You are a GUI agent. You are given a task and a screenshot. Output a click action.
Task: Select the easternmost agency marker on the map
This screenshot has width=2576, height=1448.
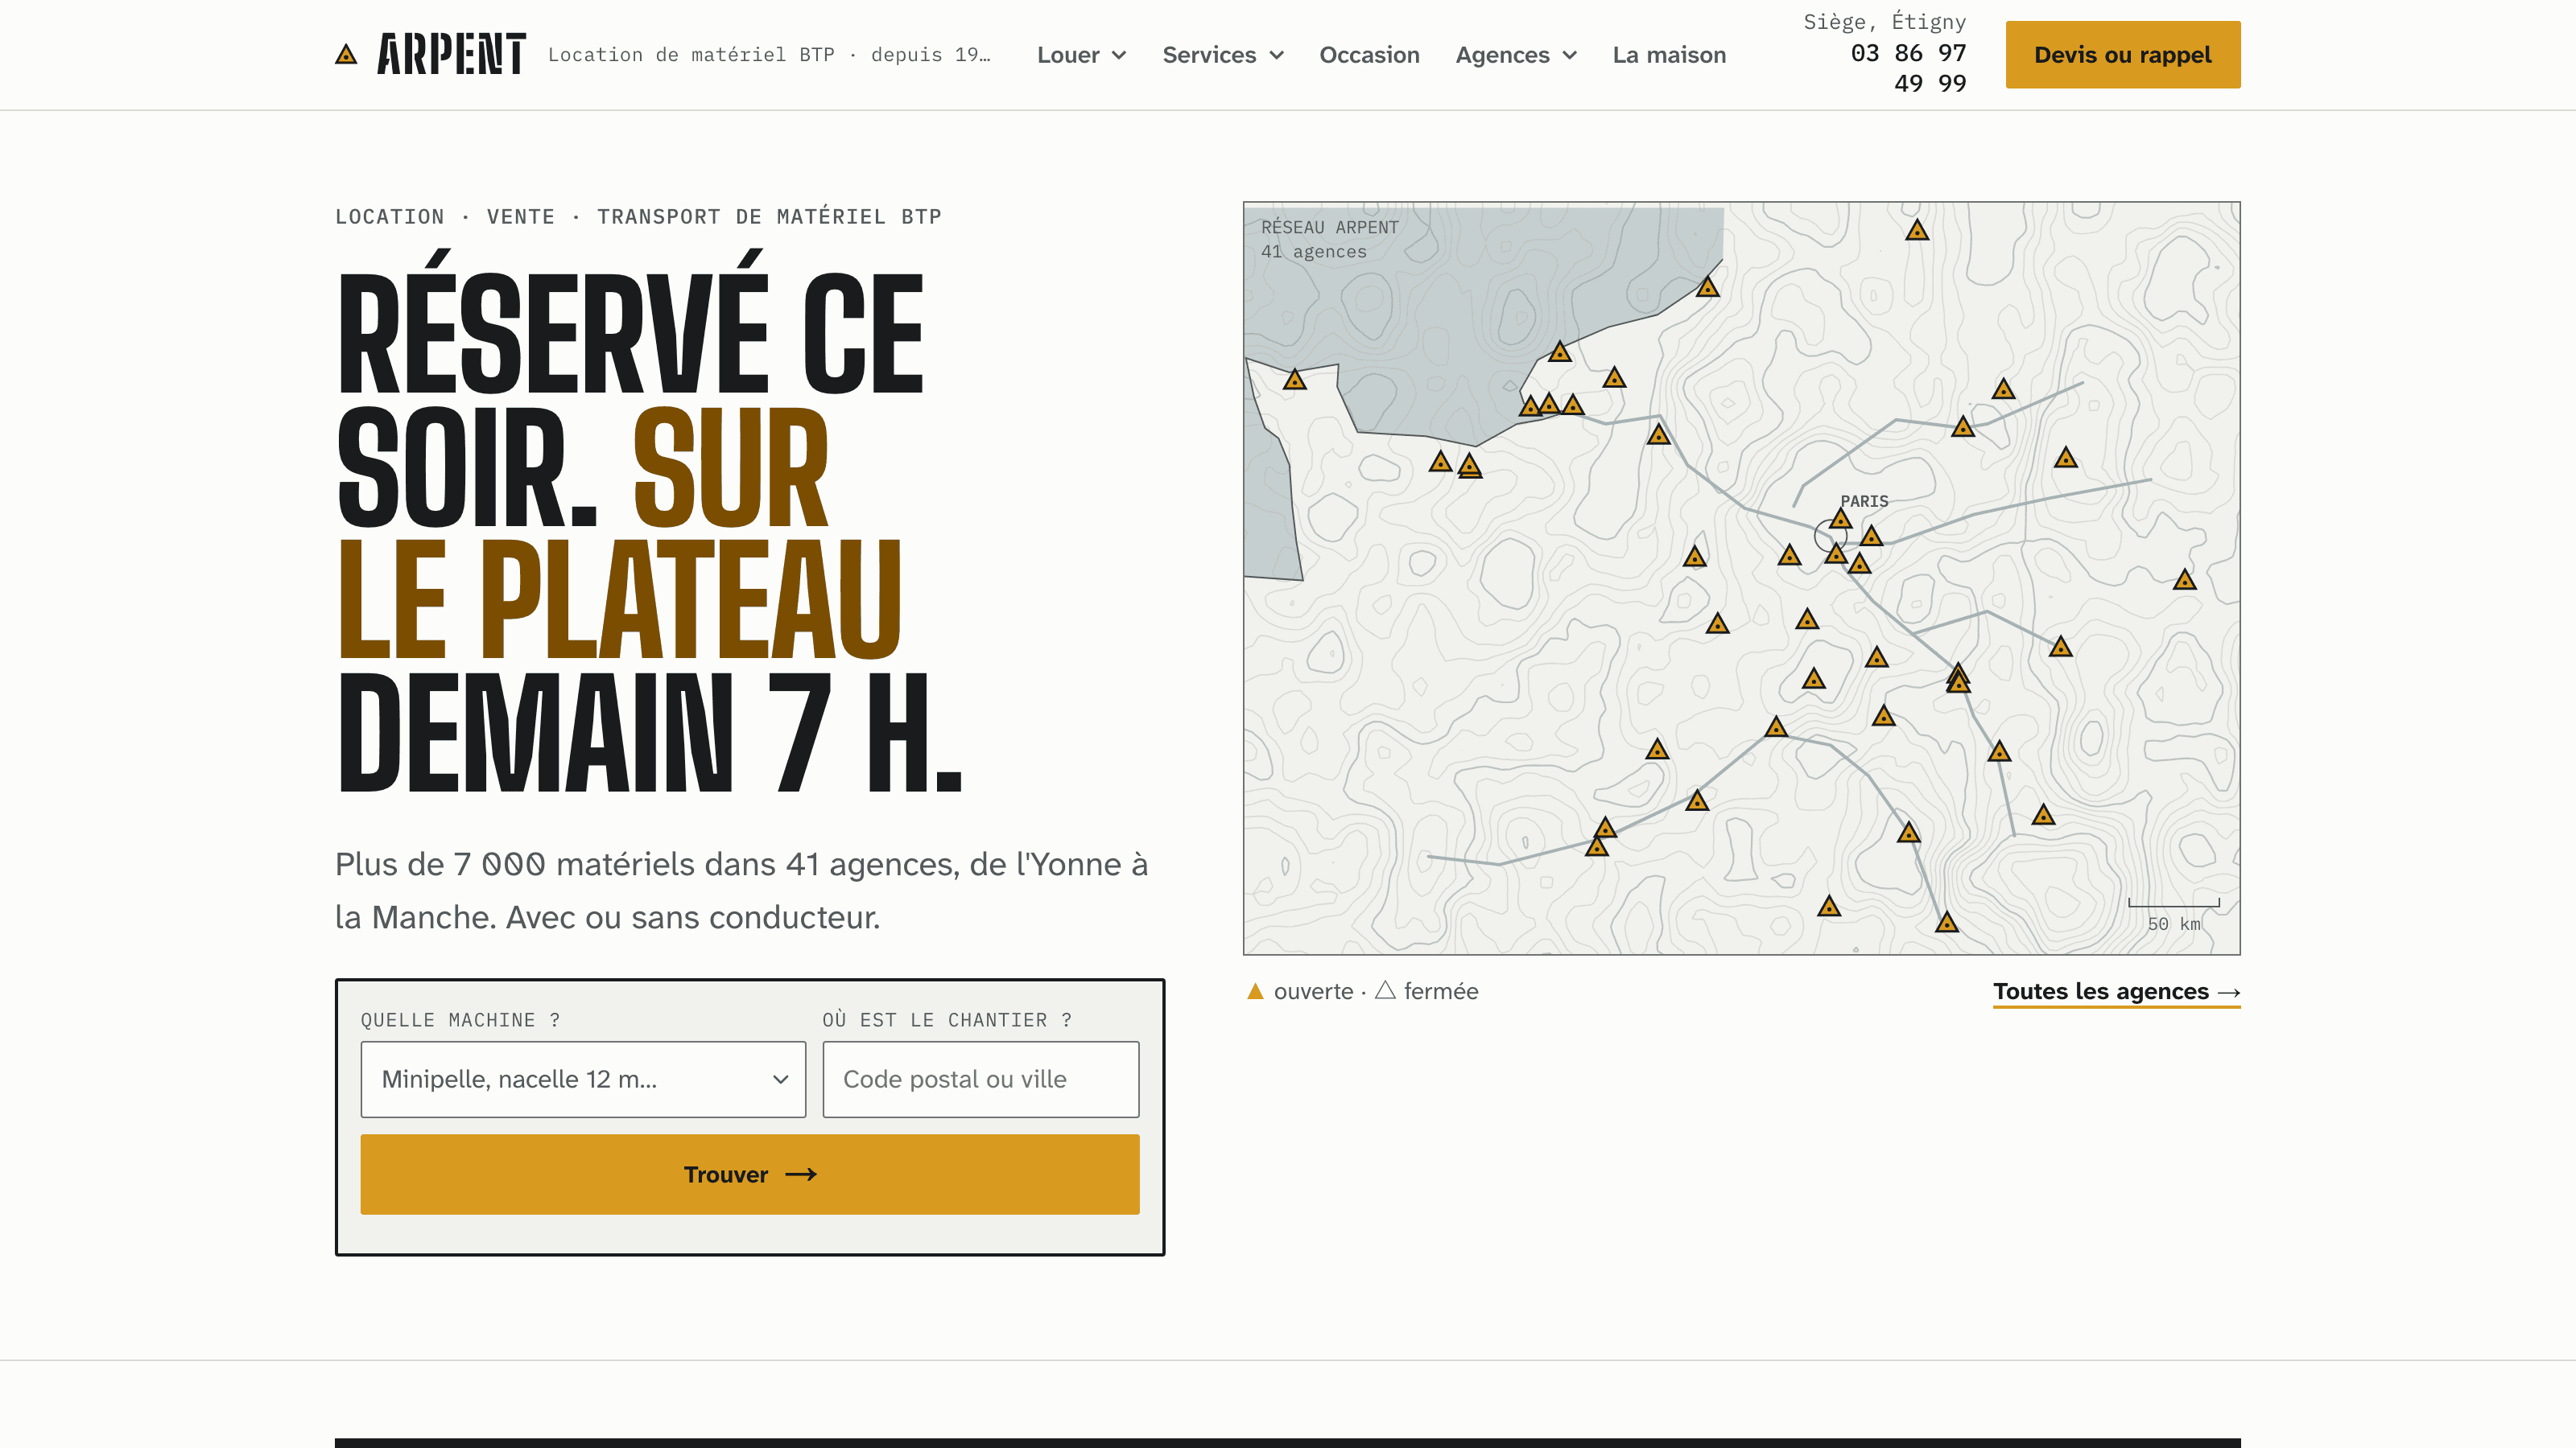(x=2184, y=581)
